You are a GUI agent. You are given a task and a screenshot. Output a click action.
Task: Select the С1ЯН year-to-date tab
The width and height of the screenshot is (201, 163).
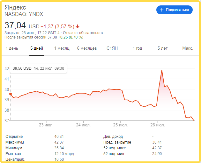(x=112, y=48)
